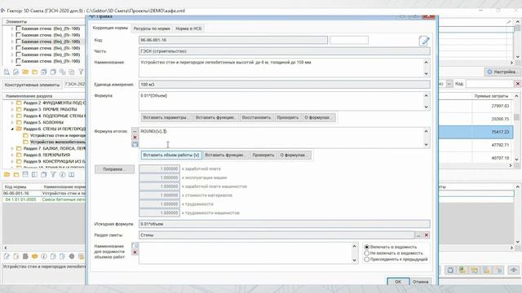Open the Поправки button
The width and height of the screenshot is (522, 293).
[x=114, y=169]
